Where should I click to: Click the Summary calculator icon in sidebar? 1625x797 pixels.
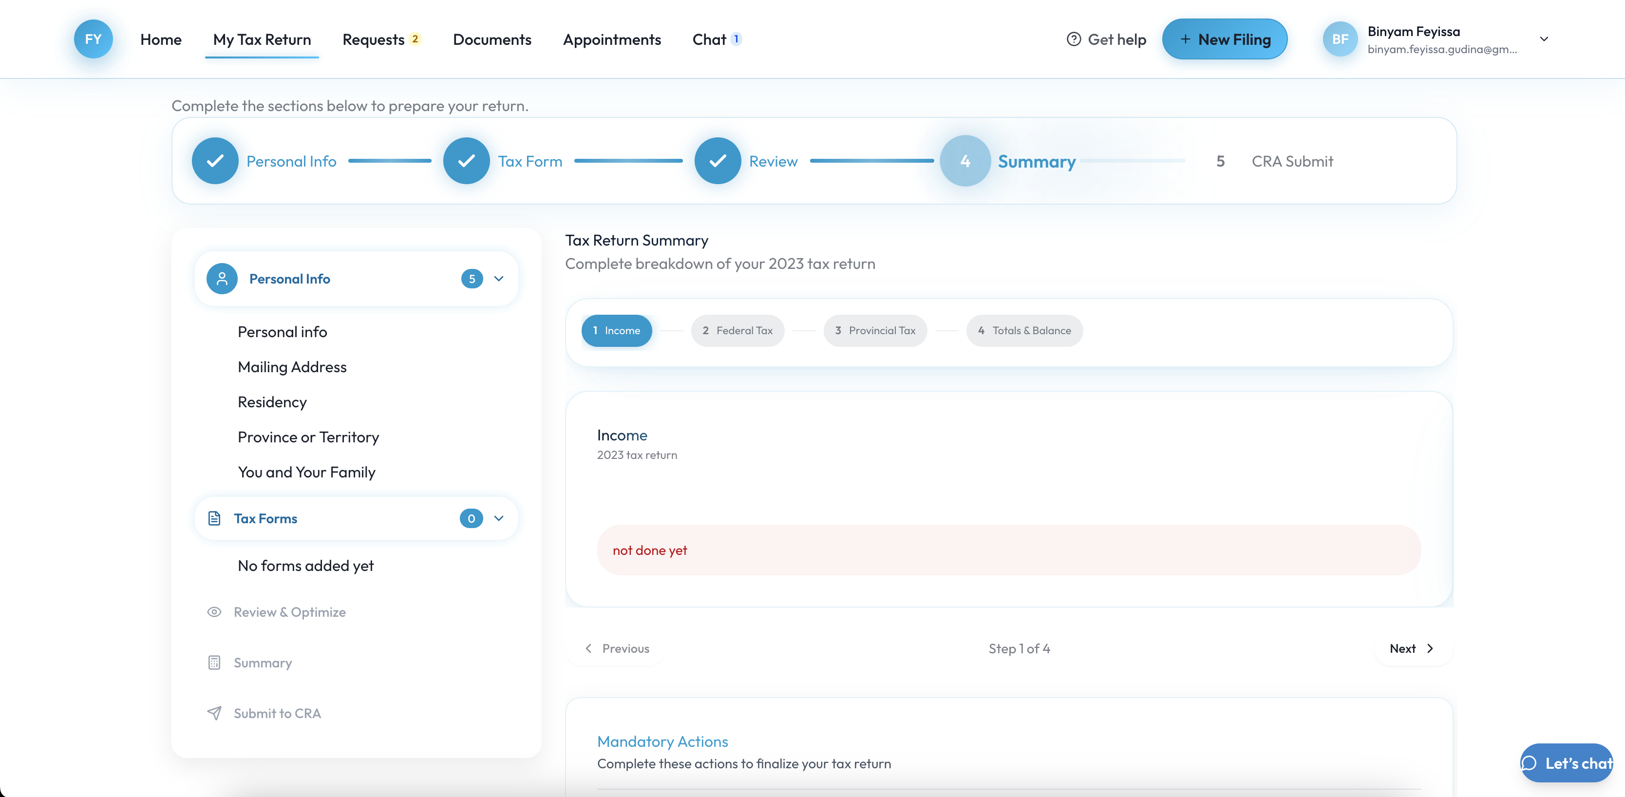[x=214, y=663]
